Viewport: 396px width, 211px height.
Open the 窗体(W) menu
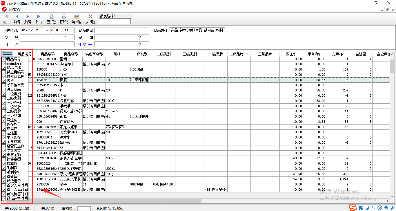pos(15,10)
